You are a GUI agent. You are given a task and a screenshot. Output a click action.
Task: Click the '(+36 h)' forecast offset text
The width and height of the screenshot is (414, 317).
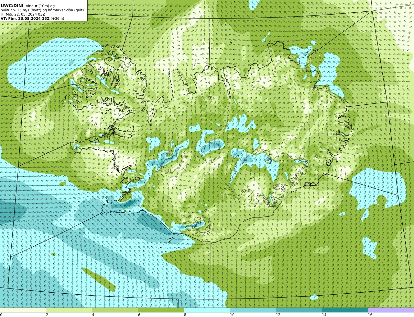(x=57, y=18)
